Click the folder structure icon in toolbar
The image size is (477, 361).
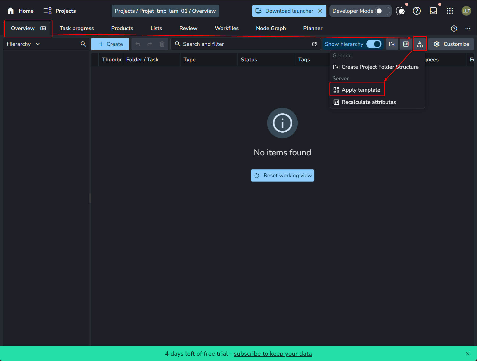392,44
